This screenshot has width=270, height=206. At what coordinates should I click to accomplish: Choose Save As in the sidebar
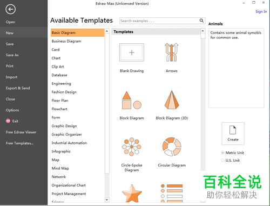[x=12, y=55]
